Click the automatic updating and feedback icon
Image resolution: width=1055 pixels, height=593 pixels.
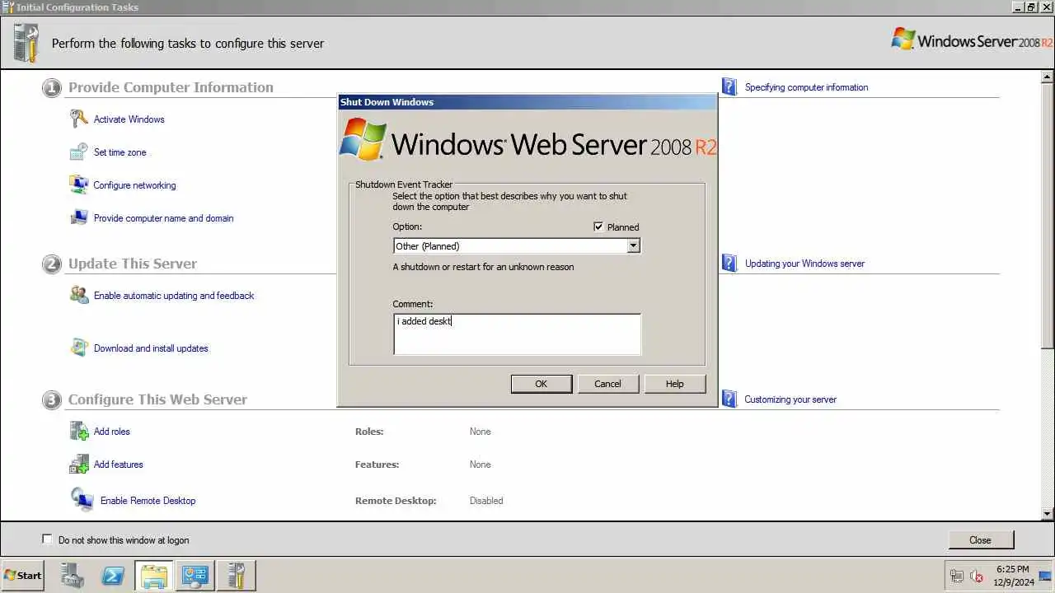79,296
